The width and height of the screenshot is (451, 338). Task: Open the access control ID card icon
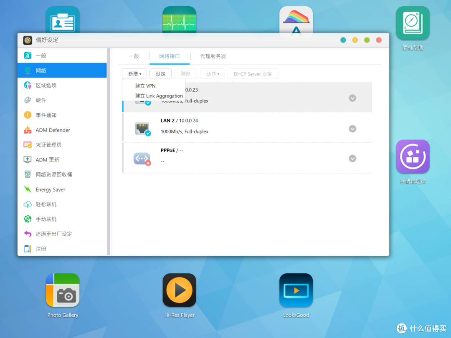(x=63, y=20)
